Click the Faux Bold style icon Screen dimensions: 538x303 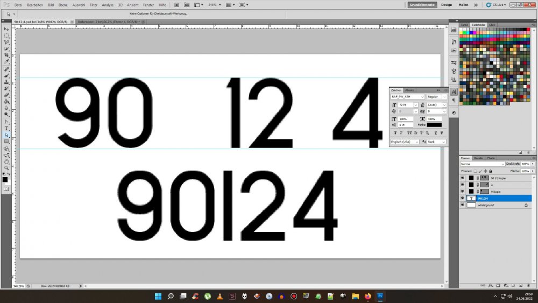click(x=395, y=133)
